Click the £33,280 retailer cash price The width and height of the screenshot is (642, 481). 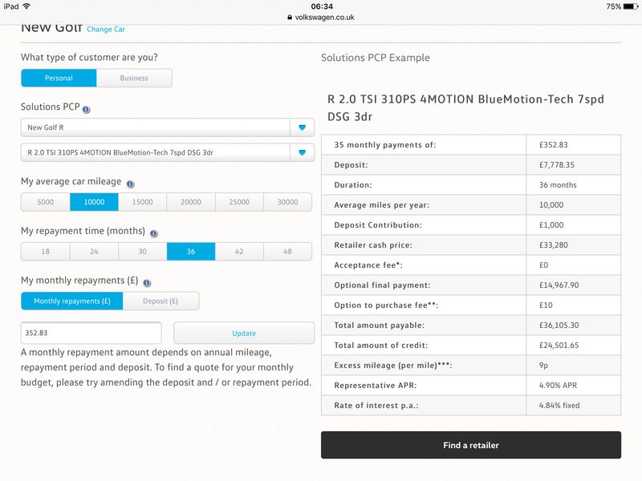coord(554,245)
